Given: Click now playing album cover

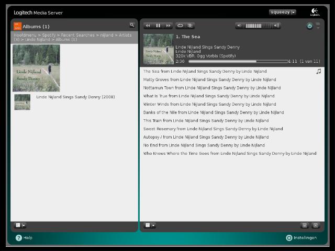Looking at the screenshot, I should 158,49.
